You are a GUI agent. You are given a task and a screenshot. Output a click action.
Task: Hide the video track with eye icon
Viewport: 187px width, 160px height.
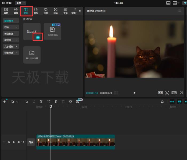(x=14, y=142)
